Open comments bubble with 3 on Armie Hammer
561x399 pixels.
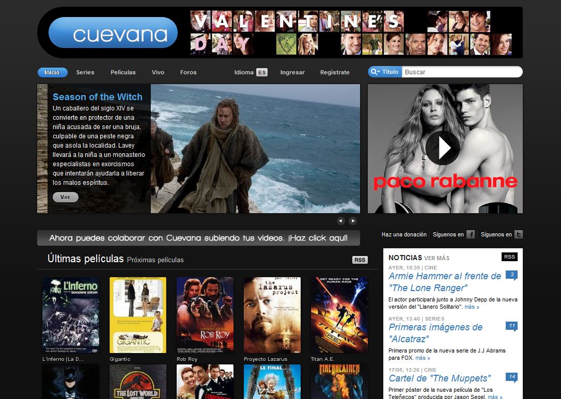pos(511,275)
